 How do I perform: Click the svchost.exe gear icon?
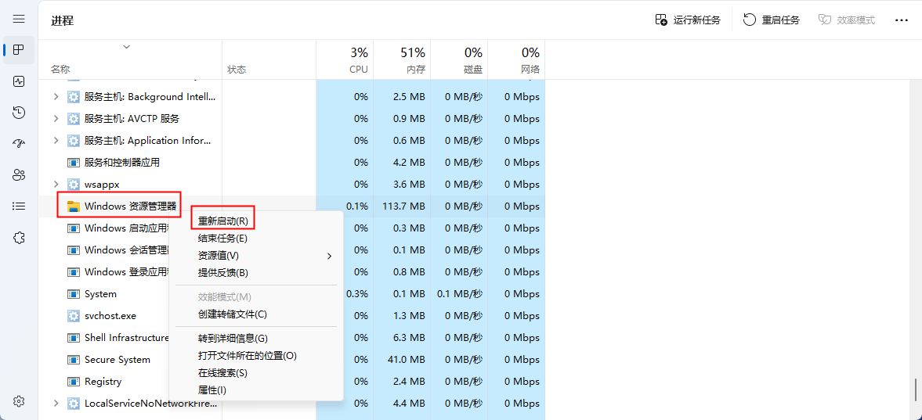(74, 315)
